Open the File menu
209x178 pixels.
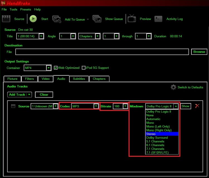click(4, 9)
